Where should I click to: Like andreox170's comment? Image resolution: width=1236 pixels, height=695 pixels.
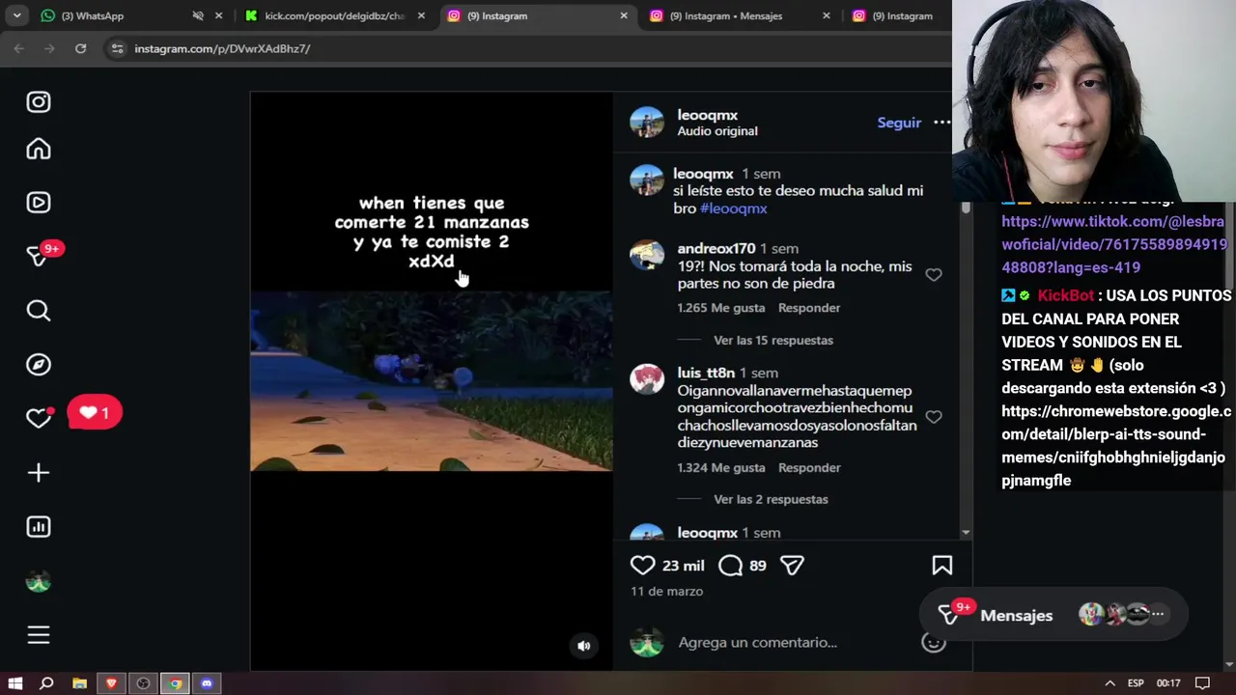[x=934, y=275]
